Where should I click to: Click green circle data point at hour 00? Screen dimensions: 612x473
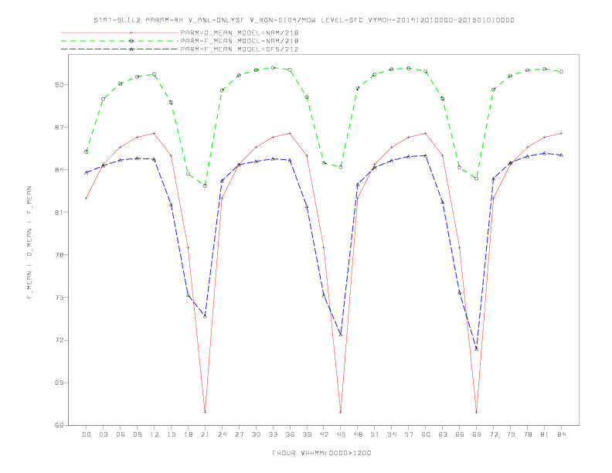(87, 151)
